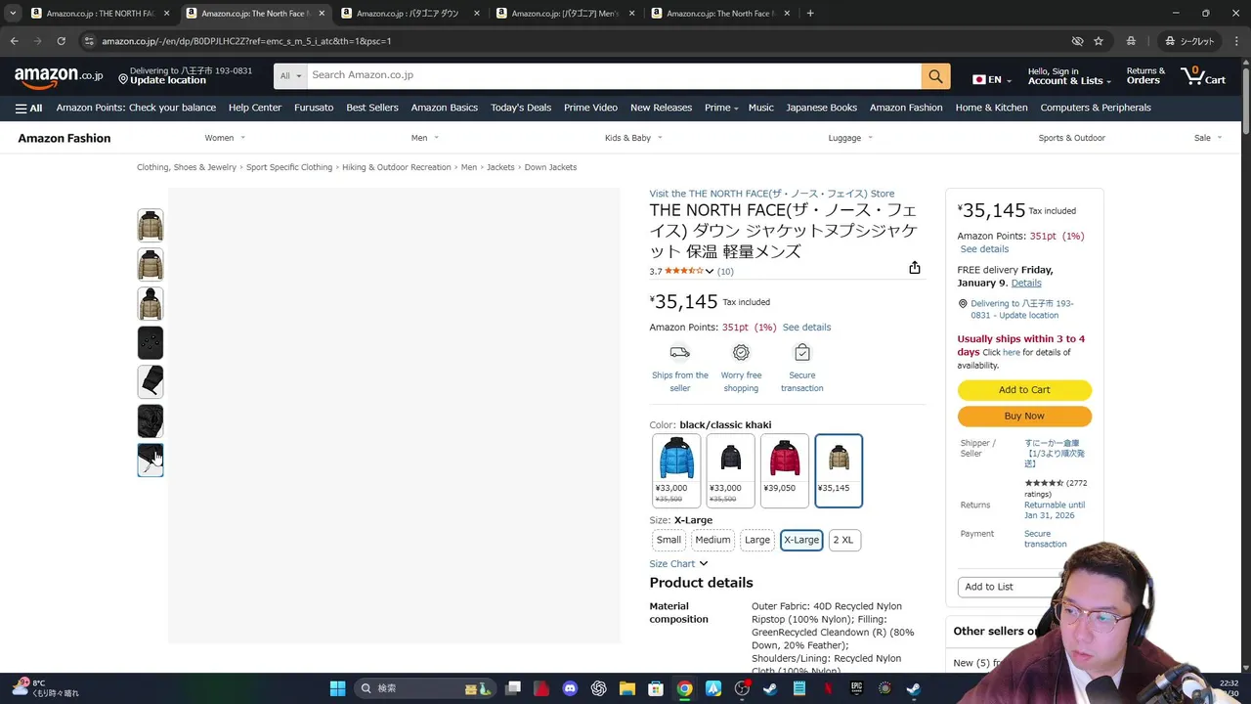Image resolution: width=1251 pixels, height=704 pixels.
Task: Go to Home & Kitchen in the nav bar
Action: coord(991,108)
